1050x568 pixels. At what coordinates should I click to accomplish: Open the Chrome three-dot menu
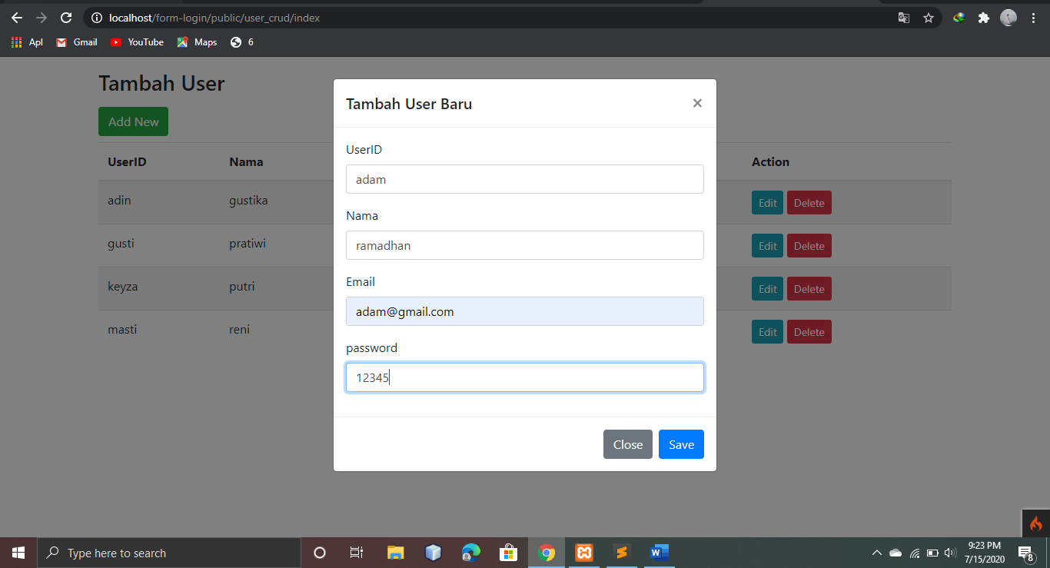point(1033,18)
